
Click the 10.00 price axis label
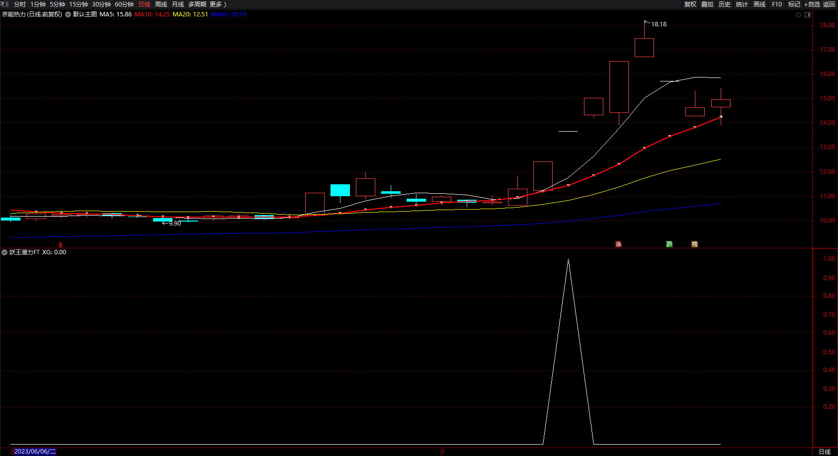click(x=828, y=221)
